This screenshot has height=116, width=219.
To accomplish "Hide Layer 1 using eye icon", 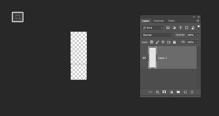I will tap(144, 58).
